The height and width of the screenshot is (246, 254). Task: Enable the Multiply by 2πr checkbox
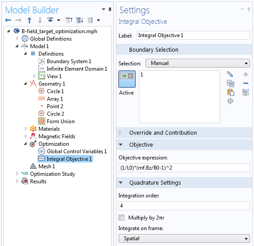pos(122,218)
